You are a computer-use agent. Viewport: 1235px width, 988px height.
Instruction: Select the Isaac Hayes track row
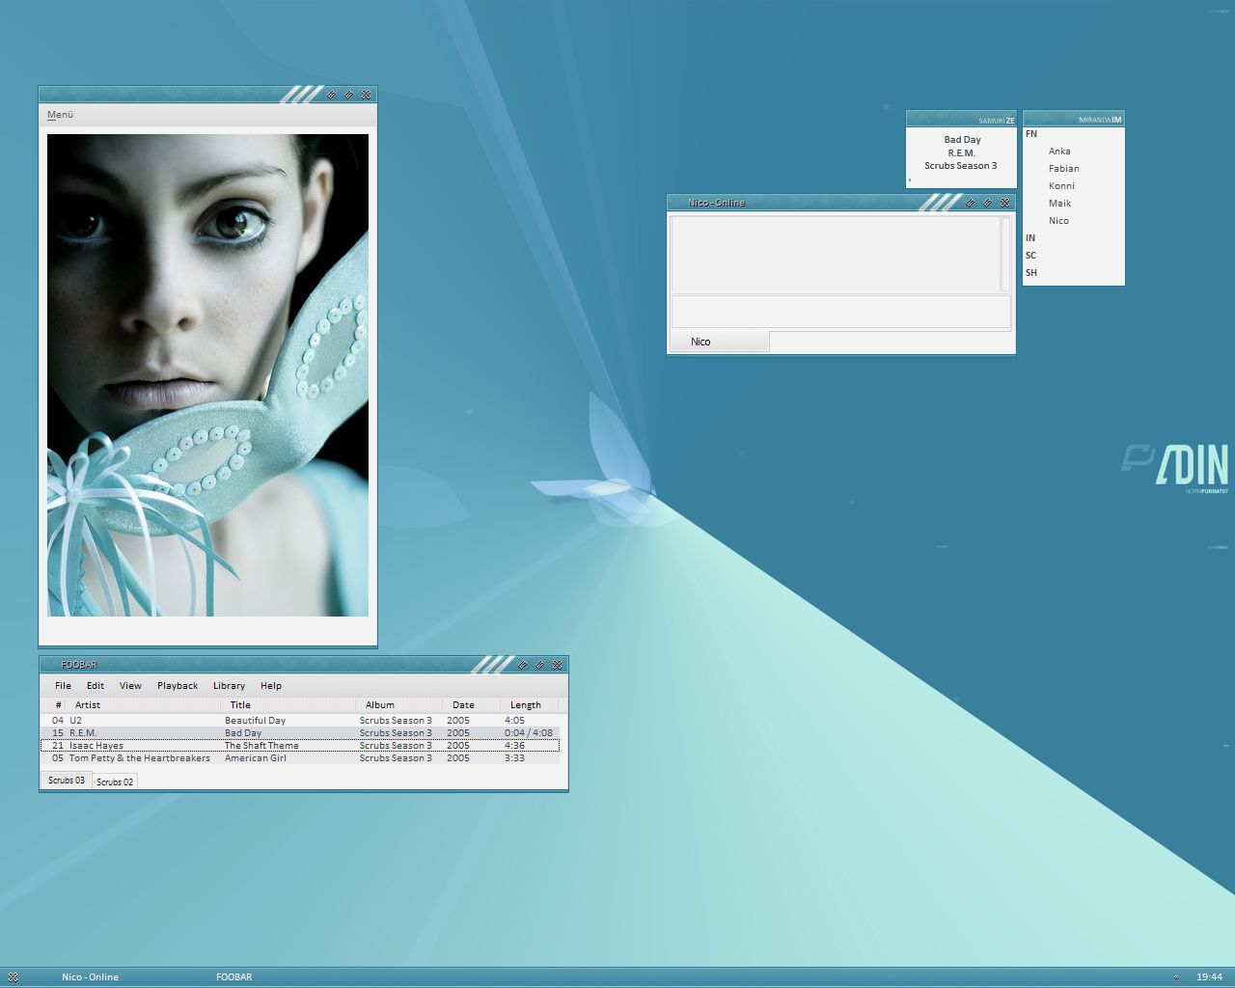coord(300,746)
